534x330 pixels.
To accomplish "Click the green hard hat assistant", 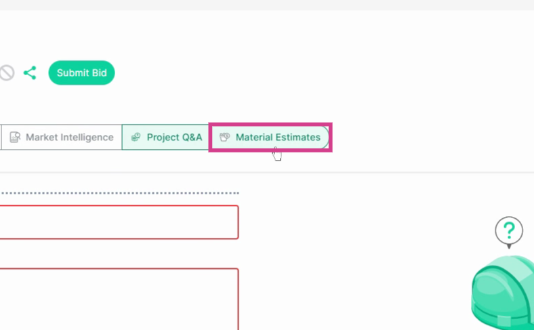I will 503,292.
